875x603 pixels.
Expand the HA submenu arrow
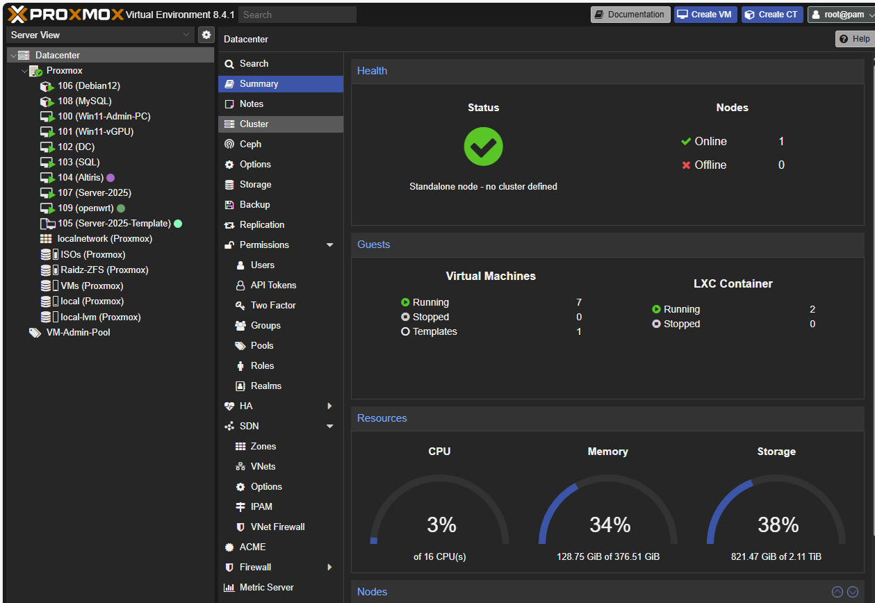pyautogui.click(x=330, y=406)
